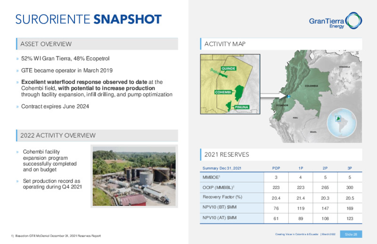Click OOIP 2P value 265

point(325,187)
